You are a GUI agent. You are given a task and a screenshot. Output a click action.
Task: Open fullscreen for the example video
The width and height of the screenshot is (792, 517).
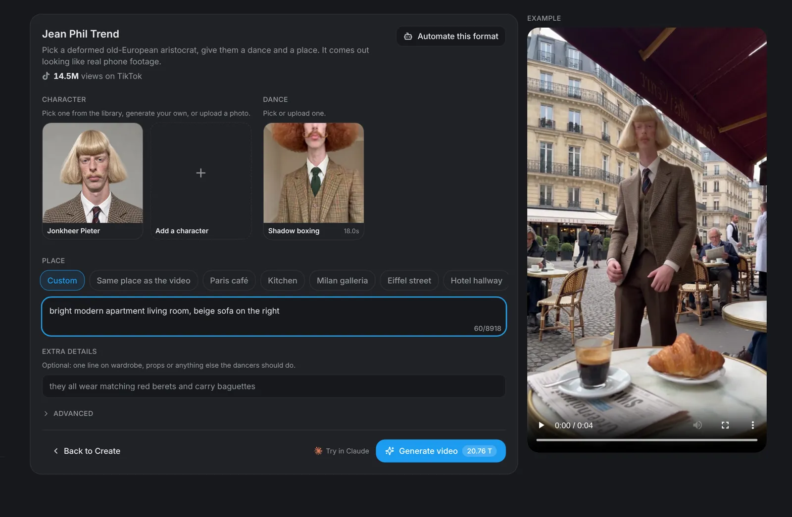point(725,425)
